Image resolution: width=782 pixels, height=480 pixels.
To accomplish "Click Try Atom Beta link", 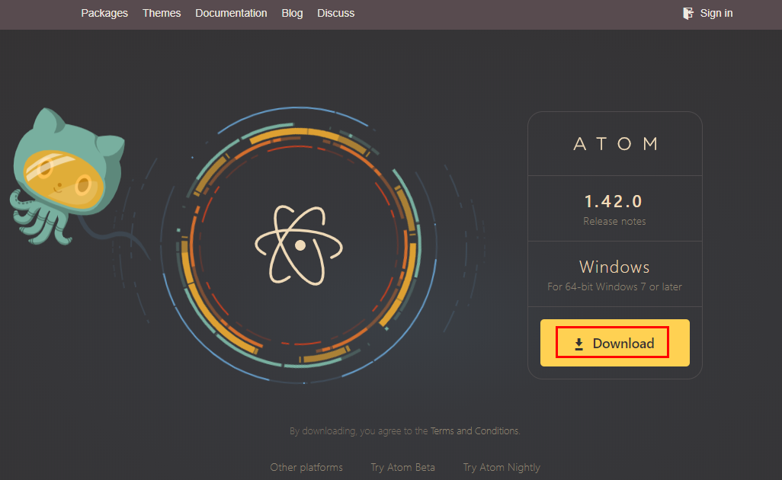I will click(x=402, y=467).
